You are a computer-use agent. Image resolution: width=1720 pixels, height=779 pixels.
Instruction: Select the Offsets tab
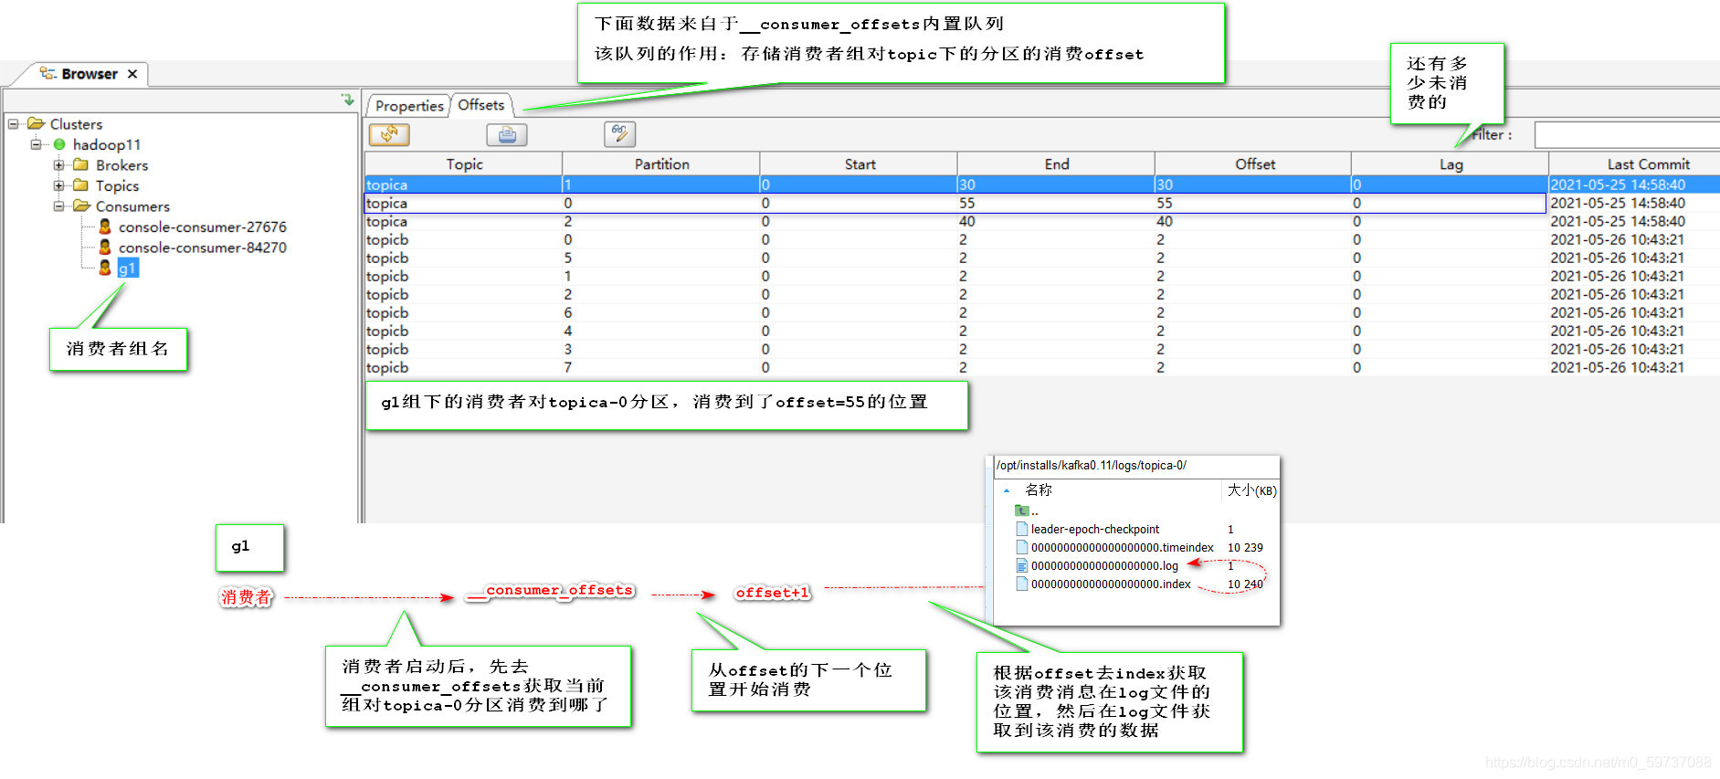tap(481, 105)
